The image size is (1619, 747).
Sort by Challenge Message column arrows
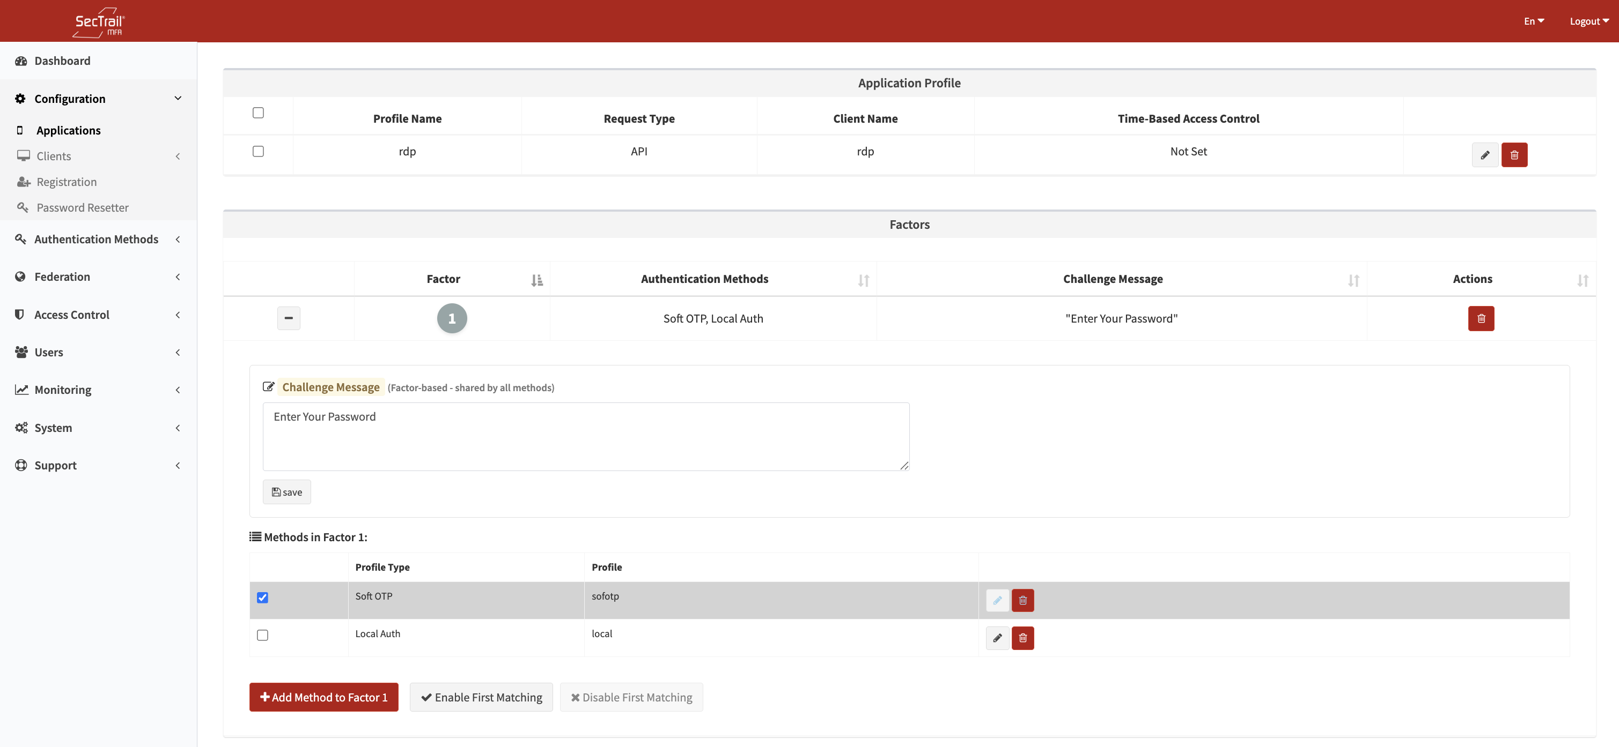coord(1353,280)
